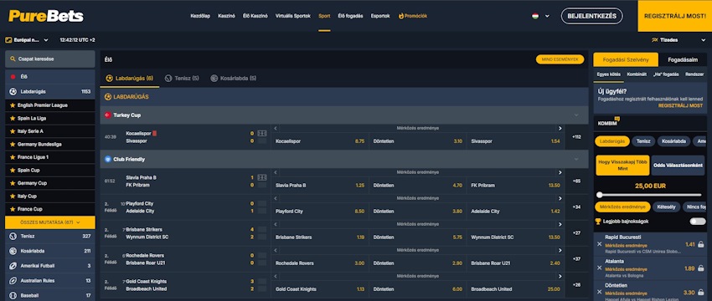The height and width of the screenshot is (301, 712).
Task: Click the star icon beside English Premier League
Action: tap(13, 105)
